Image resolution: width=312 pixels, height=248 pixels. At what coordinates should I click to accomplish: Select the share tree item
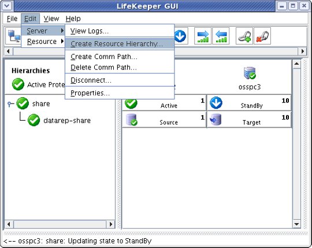41,103
